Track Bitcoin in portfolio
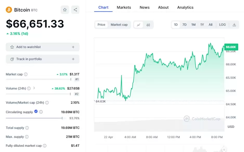 [x=42, y=59]
